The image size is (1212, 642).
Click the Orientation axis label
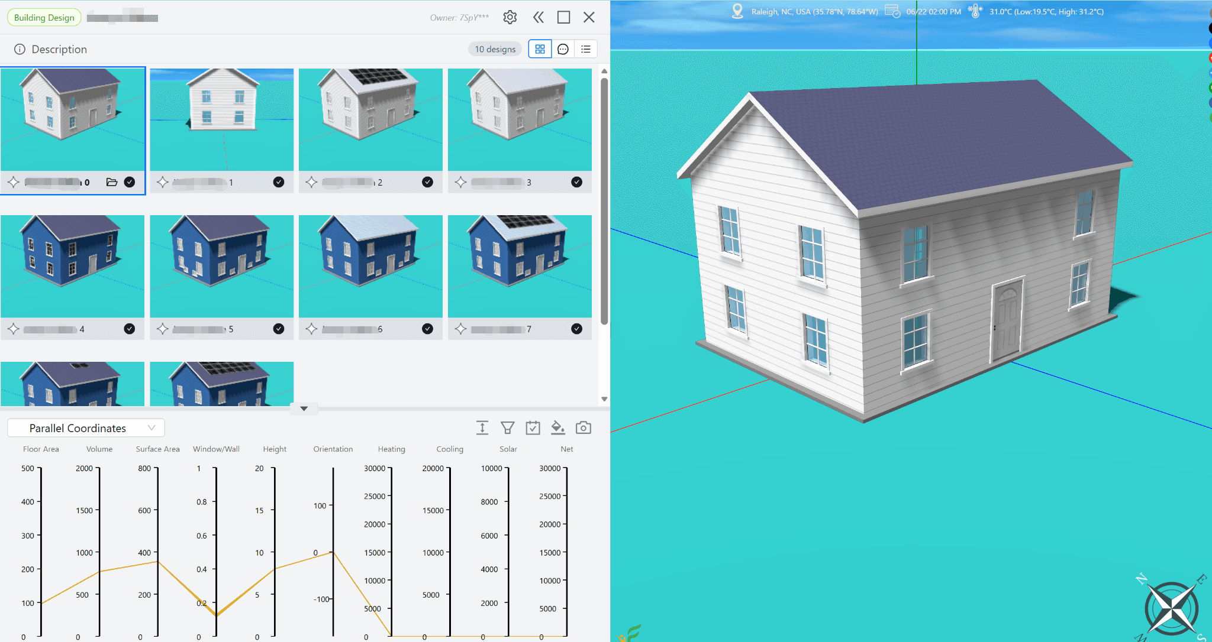coord(333,449)
